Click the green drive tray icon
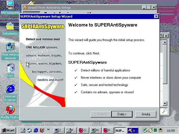The height and width of the screenshot is (134, 179). [145, 130]
